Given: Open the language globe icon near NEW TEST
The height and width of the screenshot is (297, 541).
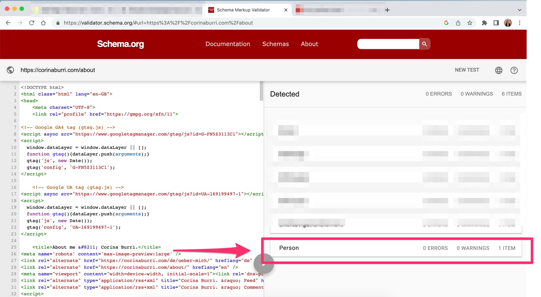Looking at the screenshot, I should point(498,70).
